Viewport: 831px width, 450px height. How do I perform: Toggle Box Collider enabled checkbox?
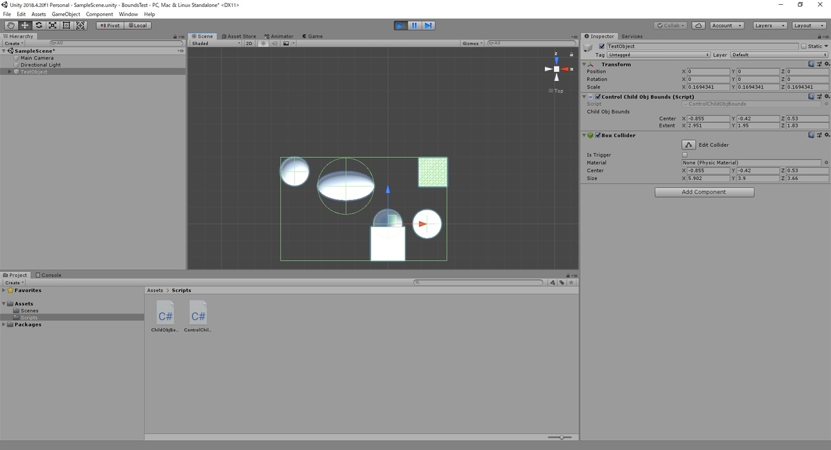[x=598, y=136]
